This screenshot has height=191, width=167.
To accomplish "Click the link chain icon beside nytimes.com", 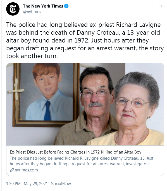I will (12, 170).
